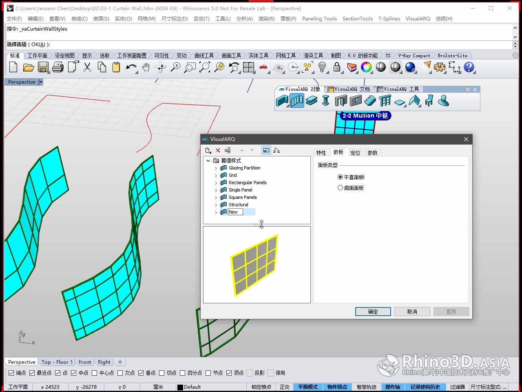Enable the 交点 osnap checkbox
This screenshot has width=522, height=392.
tap(120, 373)
